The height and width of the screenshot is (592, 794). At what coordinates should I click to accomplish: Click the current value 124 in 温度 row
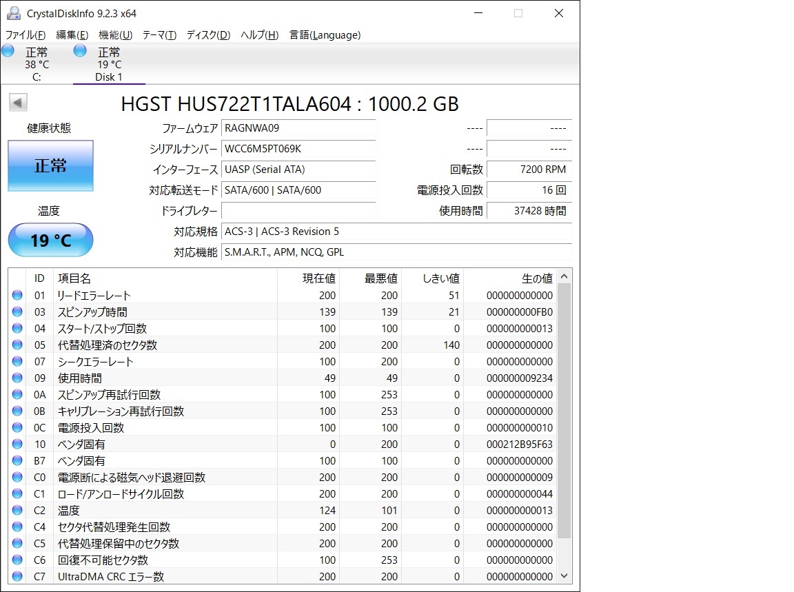pos(327,510)
